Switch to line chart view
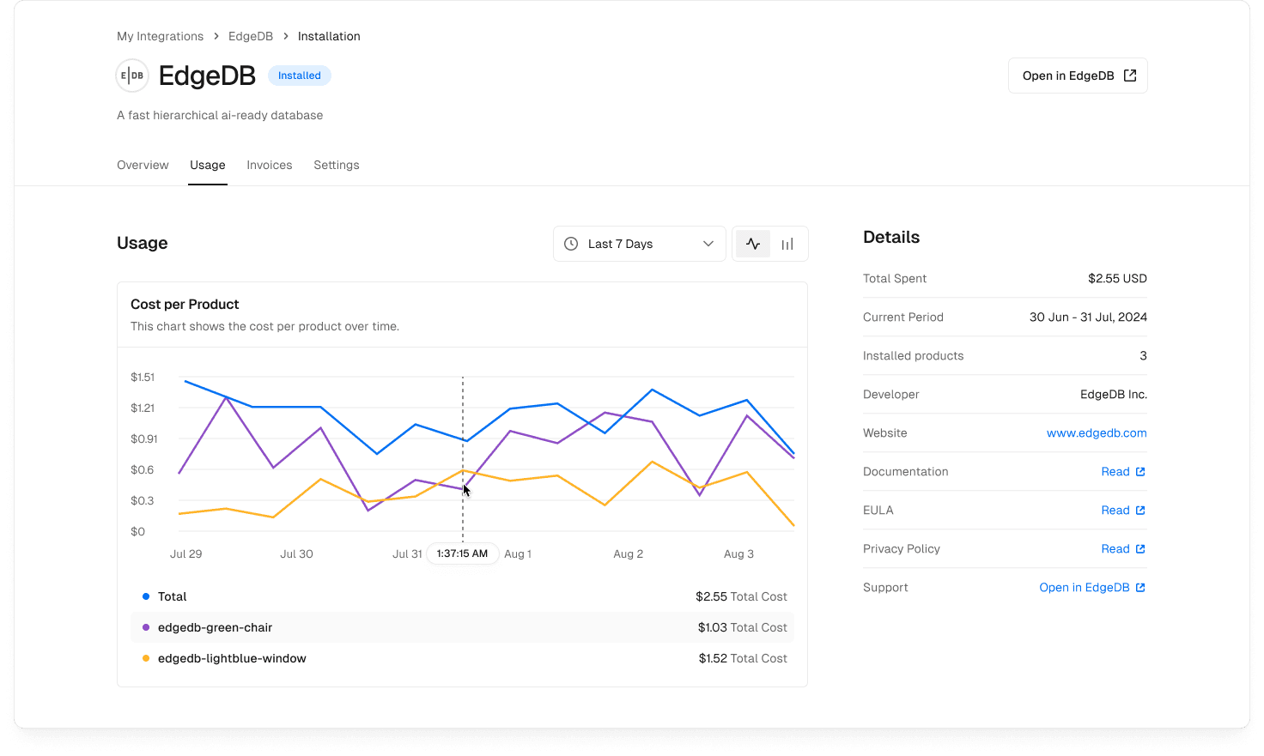 753,244
